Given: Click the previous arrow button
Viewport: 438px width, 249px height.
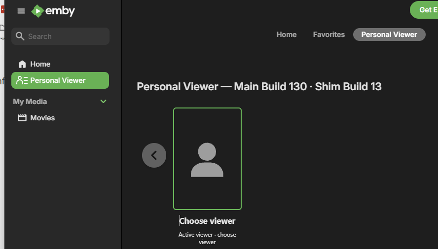Looking at the screenshot, I should 154,155.
